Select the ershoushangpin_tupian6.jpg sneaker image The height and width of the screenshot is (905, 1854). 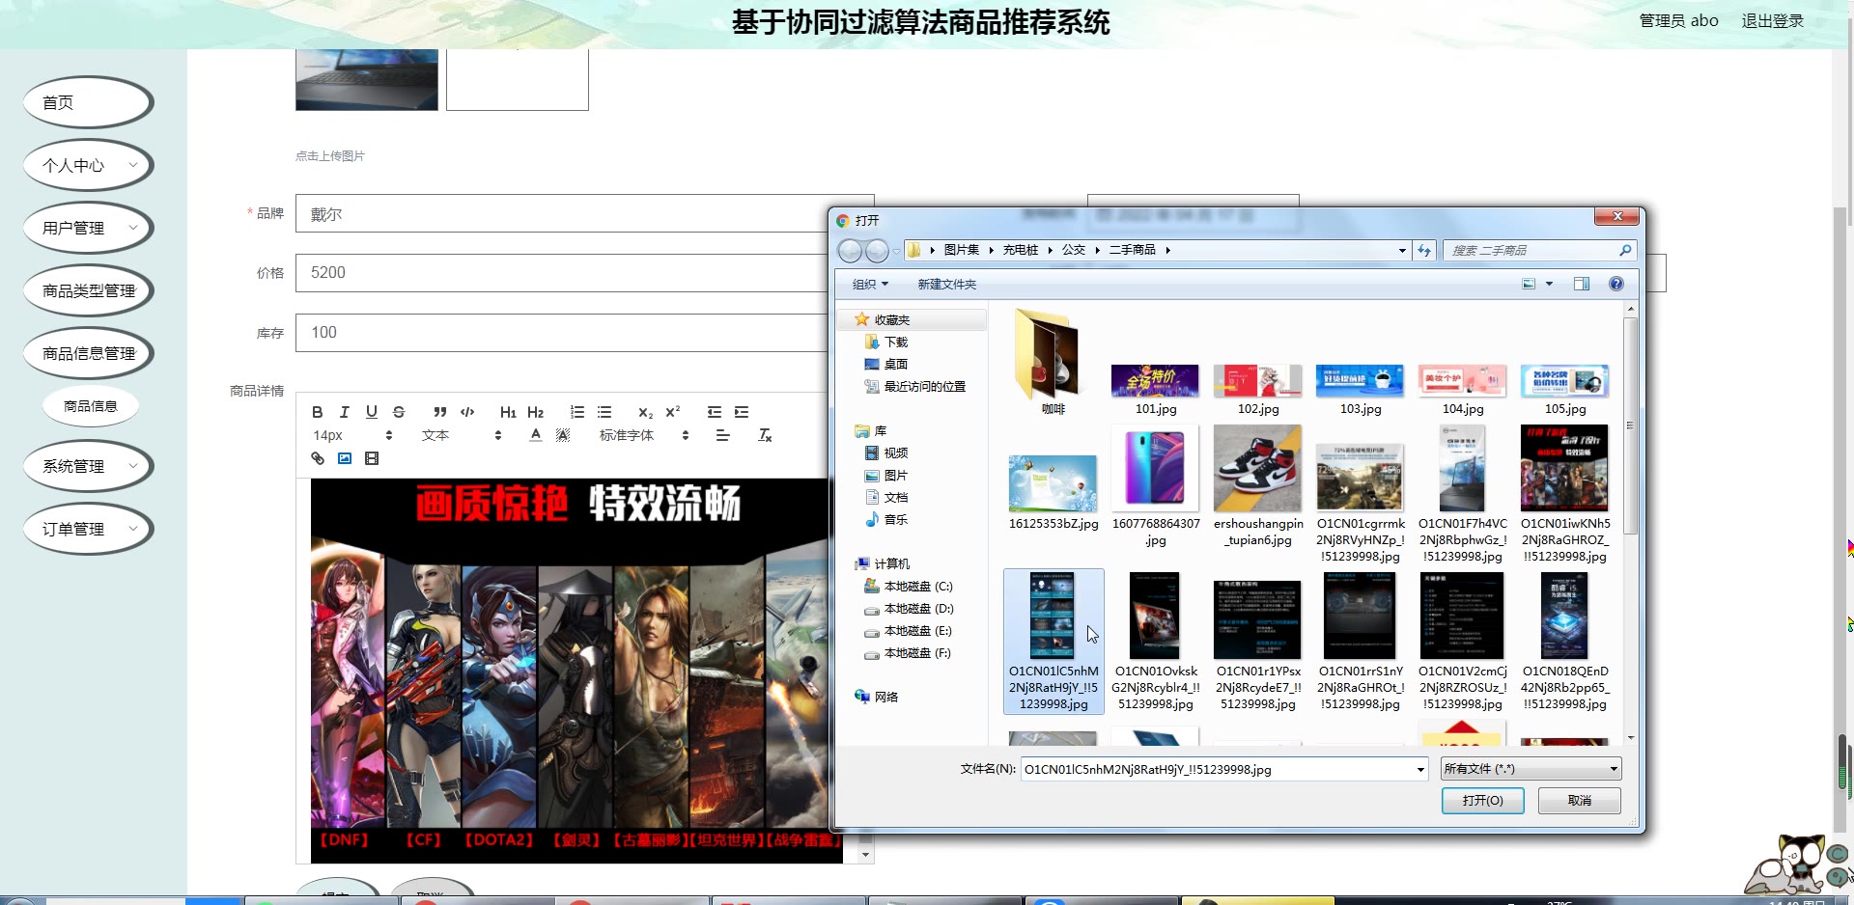(x=1257, y=486)
